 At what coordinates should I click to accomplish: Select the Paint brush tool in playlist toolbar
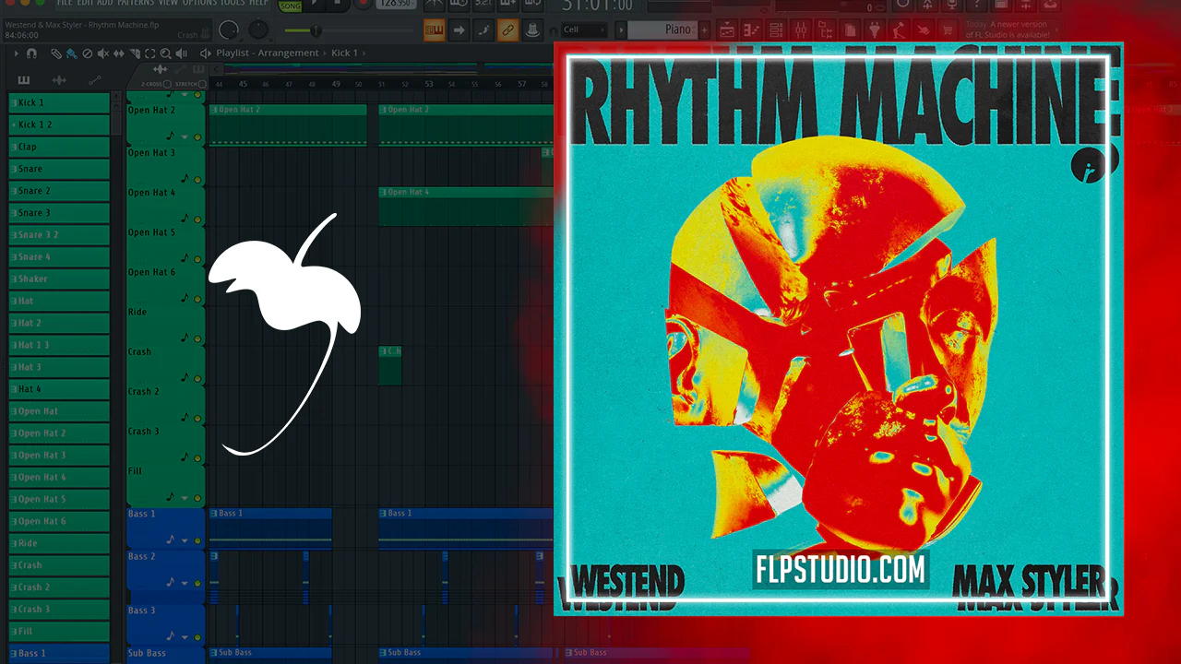coord(71,53)
